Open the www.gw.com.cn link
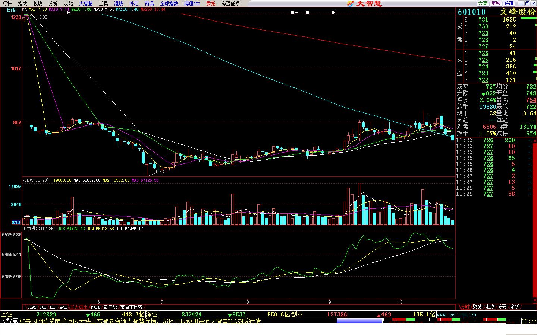Image resolution: width=537 pixels, height=335 pixels. coord(456,315)
